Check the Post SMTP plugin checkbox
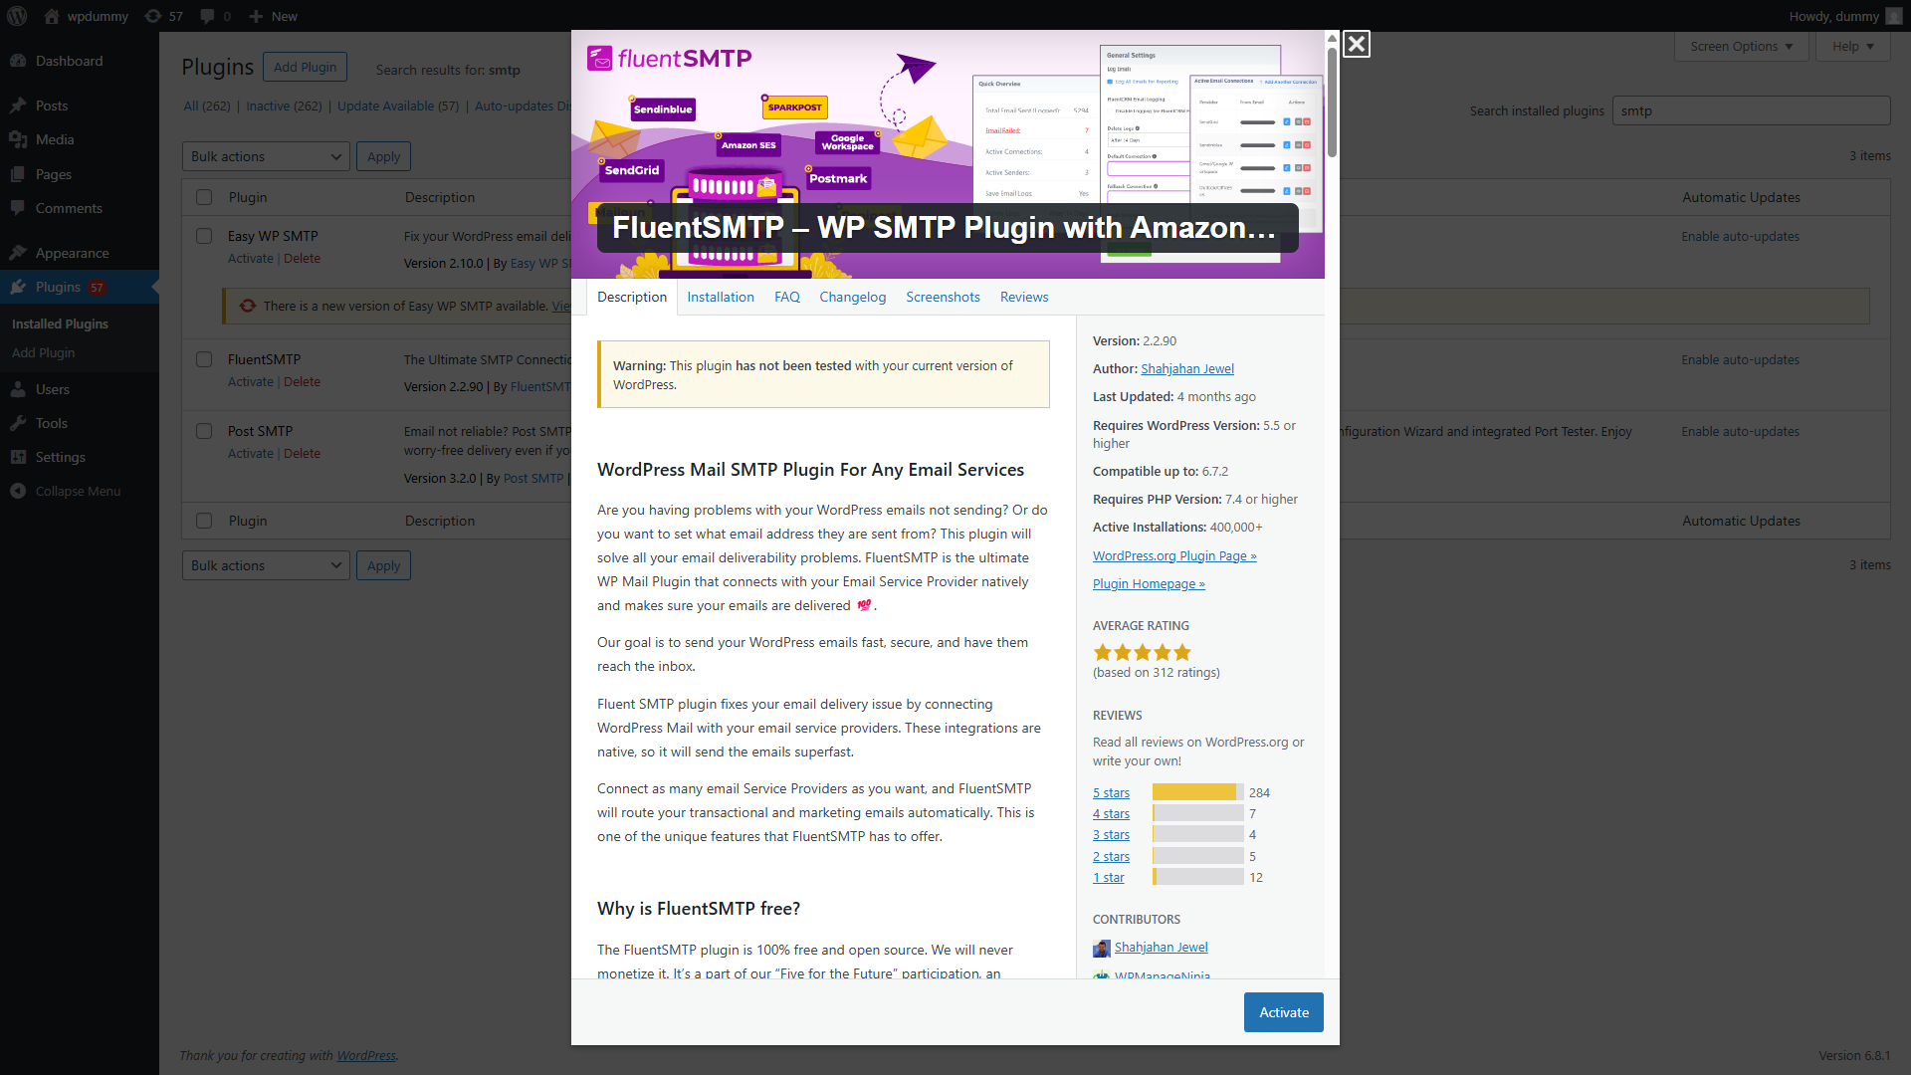Screen dimensions: 1911x1075 pos(204,431)
